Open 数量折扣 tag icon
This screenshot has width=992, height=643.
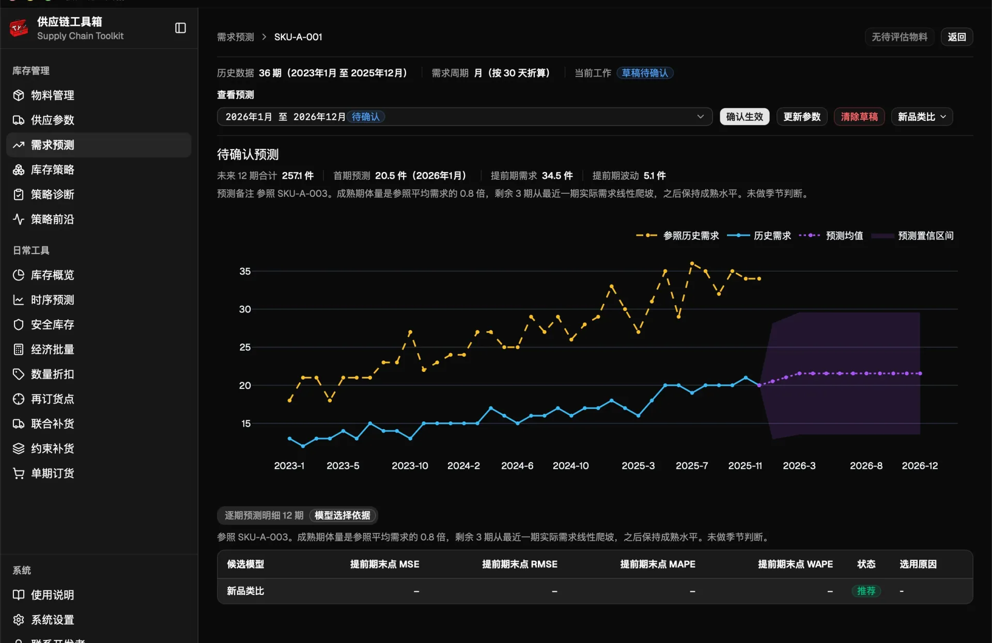(19, 374)
